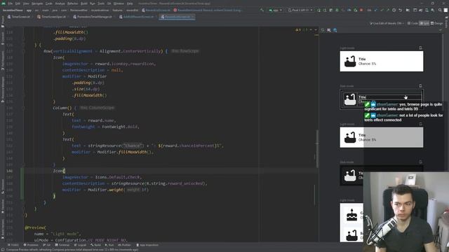Go to next highlighted problem arrow
Screen dimensions: 449x252
316,29
